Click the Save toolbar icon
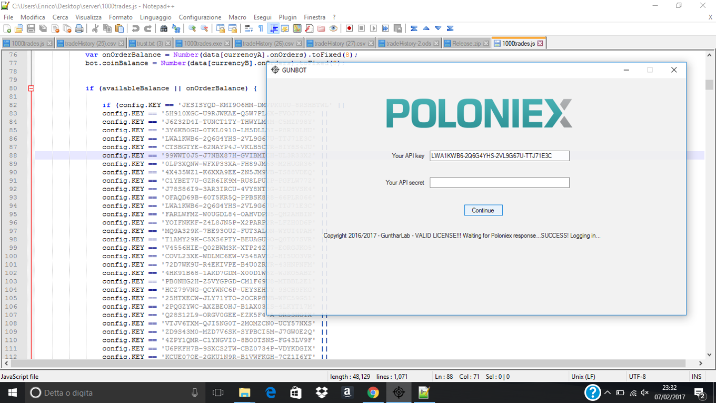The height and width of the screenshot is (403, 716). 31,28
